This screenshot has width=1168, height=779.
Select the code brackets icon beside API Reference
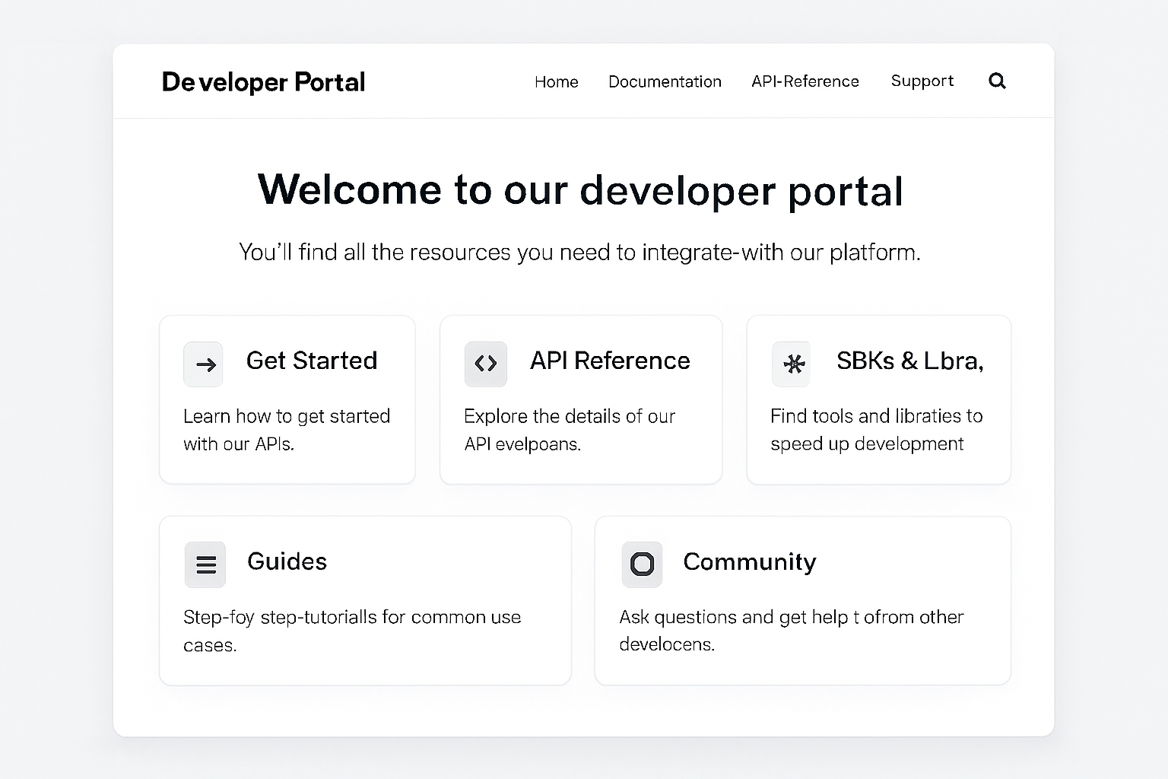click(486, 364)
